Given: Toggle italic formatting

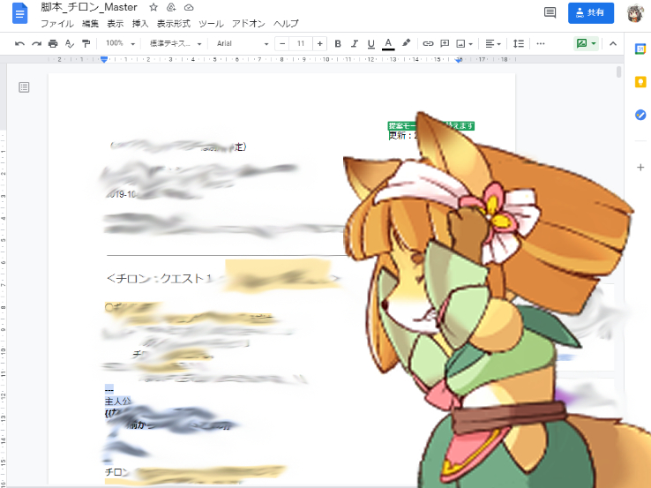Looking at the screenshot, I should point(355,43).
